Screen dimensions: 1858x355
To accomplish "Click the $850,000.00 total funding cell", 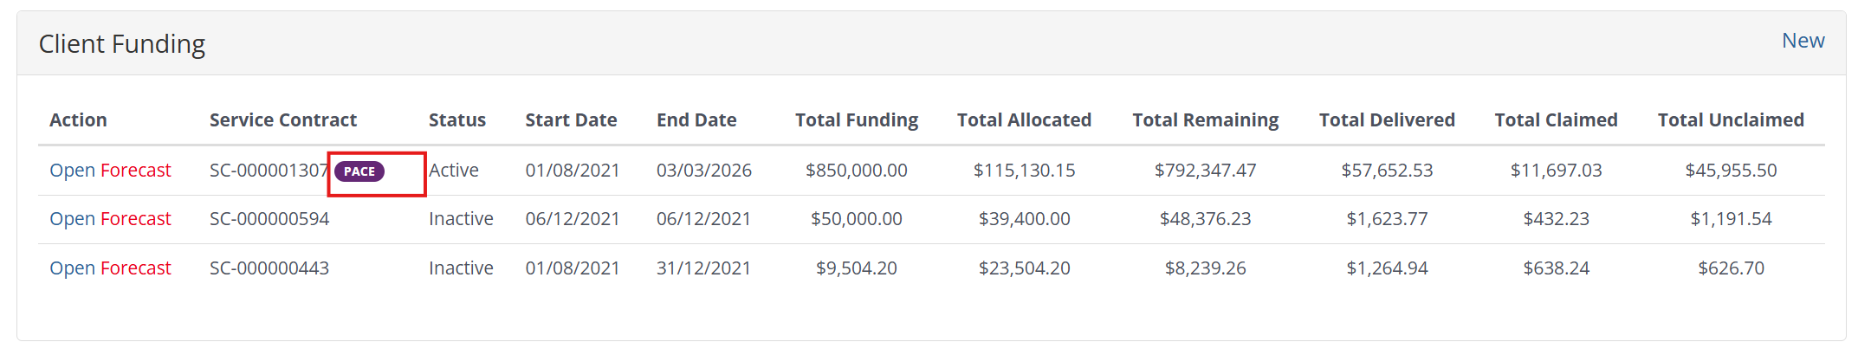I will point(856,171).
